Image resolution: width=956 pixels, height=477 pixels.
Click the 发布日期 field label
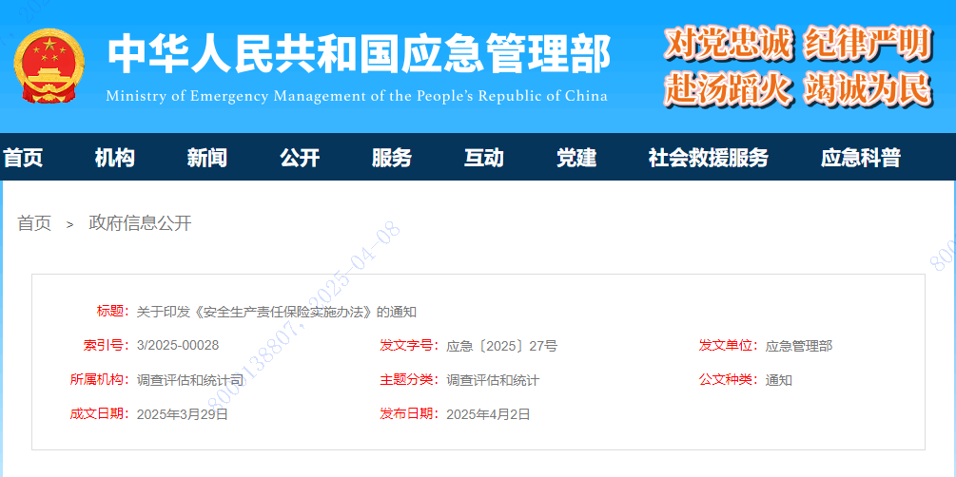(410, 414)
